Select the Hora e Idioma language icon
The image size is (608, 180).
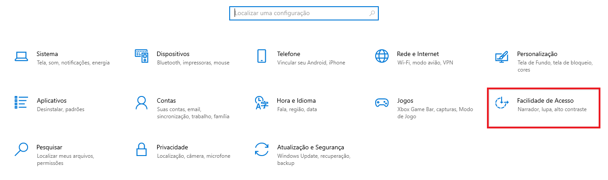tap(261, 103)
